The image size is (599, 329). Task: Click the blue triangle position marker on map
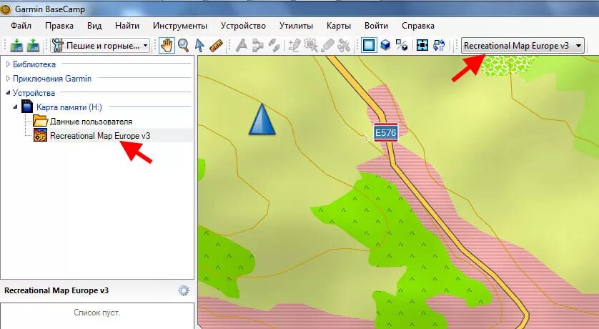coord(262,119)
